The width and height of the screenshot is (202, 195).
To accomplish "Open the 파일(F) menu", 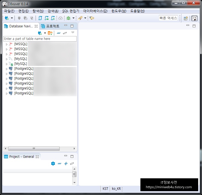I will [x=9, y=11].
